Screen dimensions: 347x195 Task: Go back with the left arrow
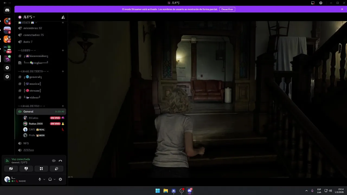tap(5, 3)
